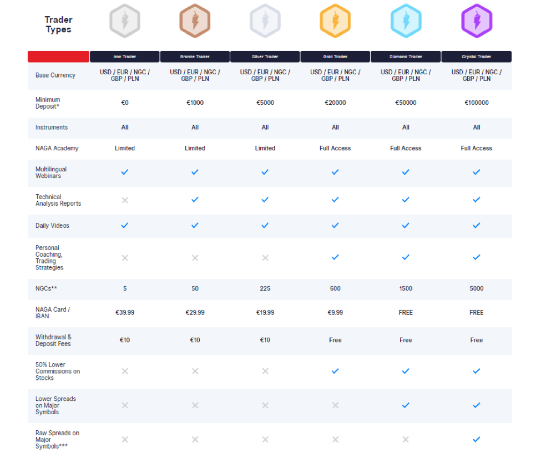Image resolution: width=541 pixels, height=458 pixels.
Task: Click the €5000 minimum deposit value
Action: [x=265, y=103]
